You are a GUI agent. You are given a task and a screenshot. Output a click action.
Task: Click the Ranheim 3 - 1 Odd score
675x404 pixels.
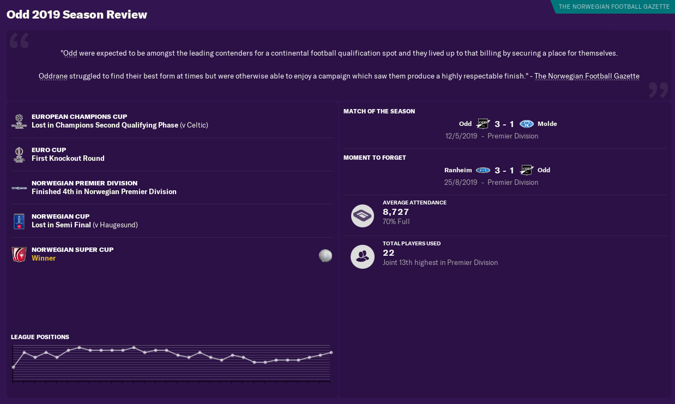pyautogui.click(x=504, y=171)
